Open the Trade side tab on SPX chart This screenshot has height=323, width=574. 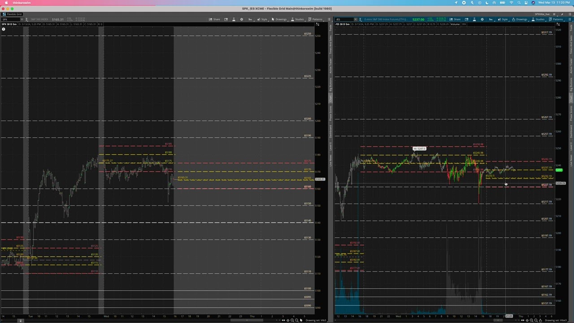click(x=331, y=28)
